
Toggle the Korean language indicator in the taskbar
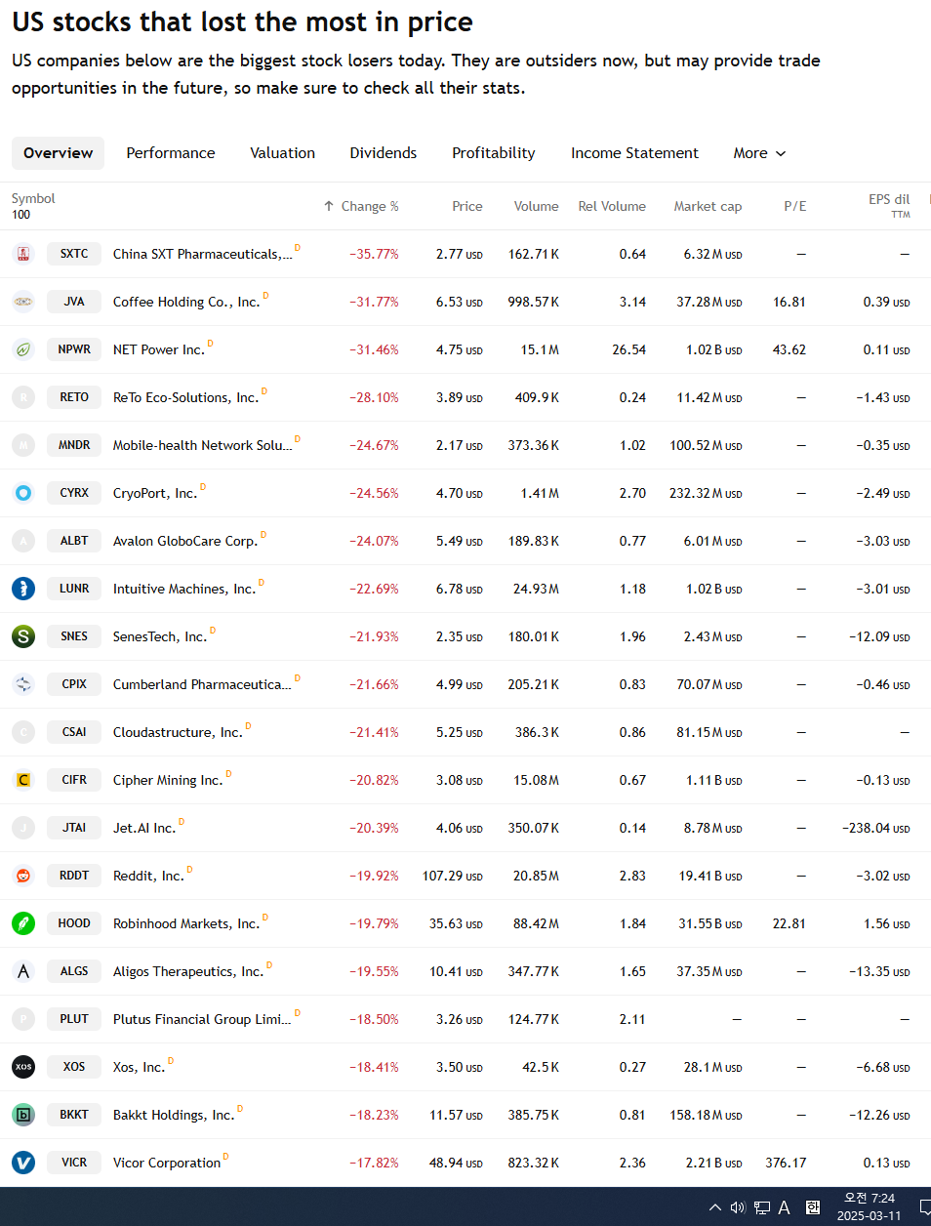pyautogui.click(x=813, y=1207)
